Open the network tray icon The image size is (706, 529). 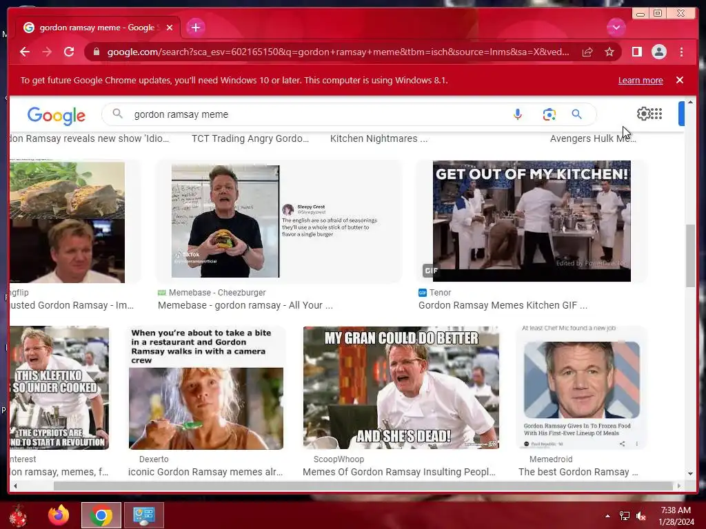click(625, 516)
